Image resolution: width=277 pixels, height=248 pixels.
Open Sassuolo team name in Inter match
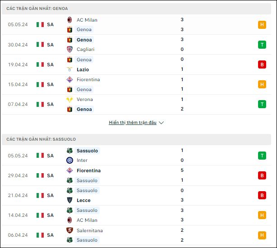click(x=87, y=151)
